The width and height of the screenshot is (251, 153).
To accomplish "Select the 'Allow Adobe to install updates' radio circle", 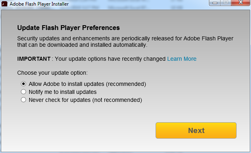I will pyautogui.click(x=23, y=84).
